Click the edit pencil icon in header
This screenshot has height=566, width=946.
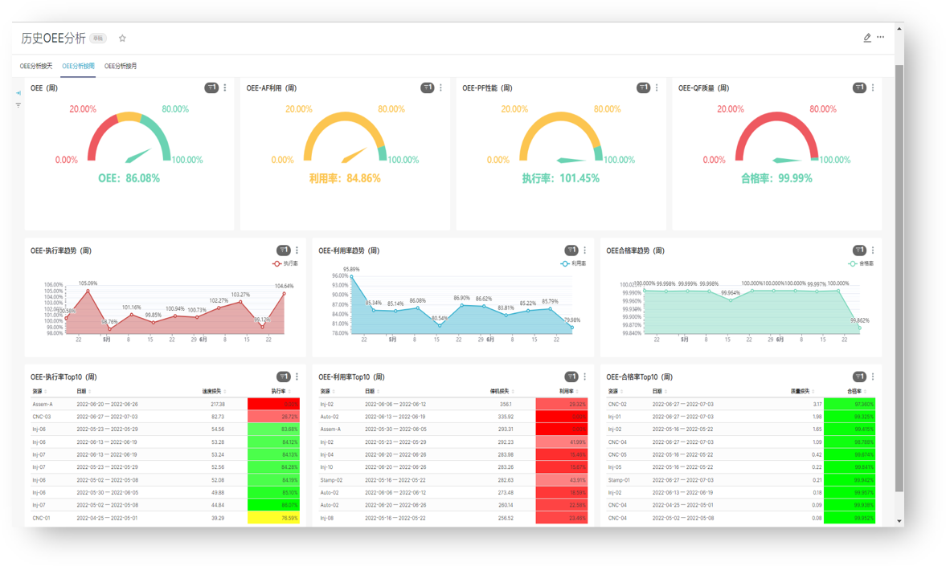pyautogui.click(x=867, y=38)
